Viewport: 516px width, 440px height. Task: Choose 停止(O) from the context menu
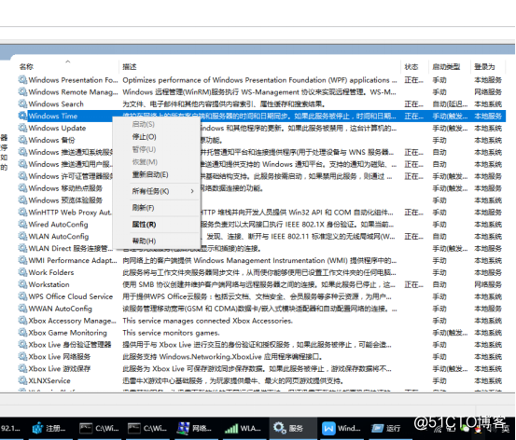[144, 137]
